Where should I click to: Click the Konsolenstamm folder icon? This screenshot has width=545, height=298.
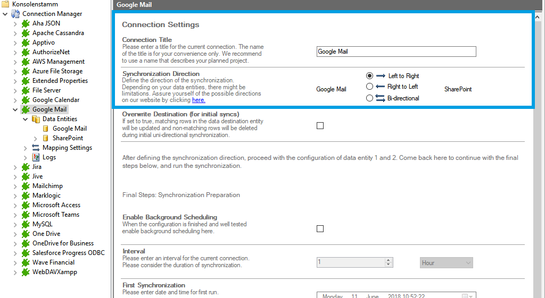(x=5, y=4)
